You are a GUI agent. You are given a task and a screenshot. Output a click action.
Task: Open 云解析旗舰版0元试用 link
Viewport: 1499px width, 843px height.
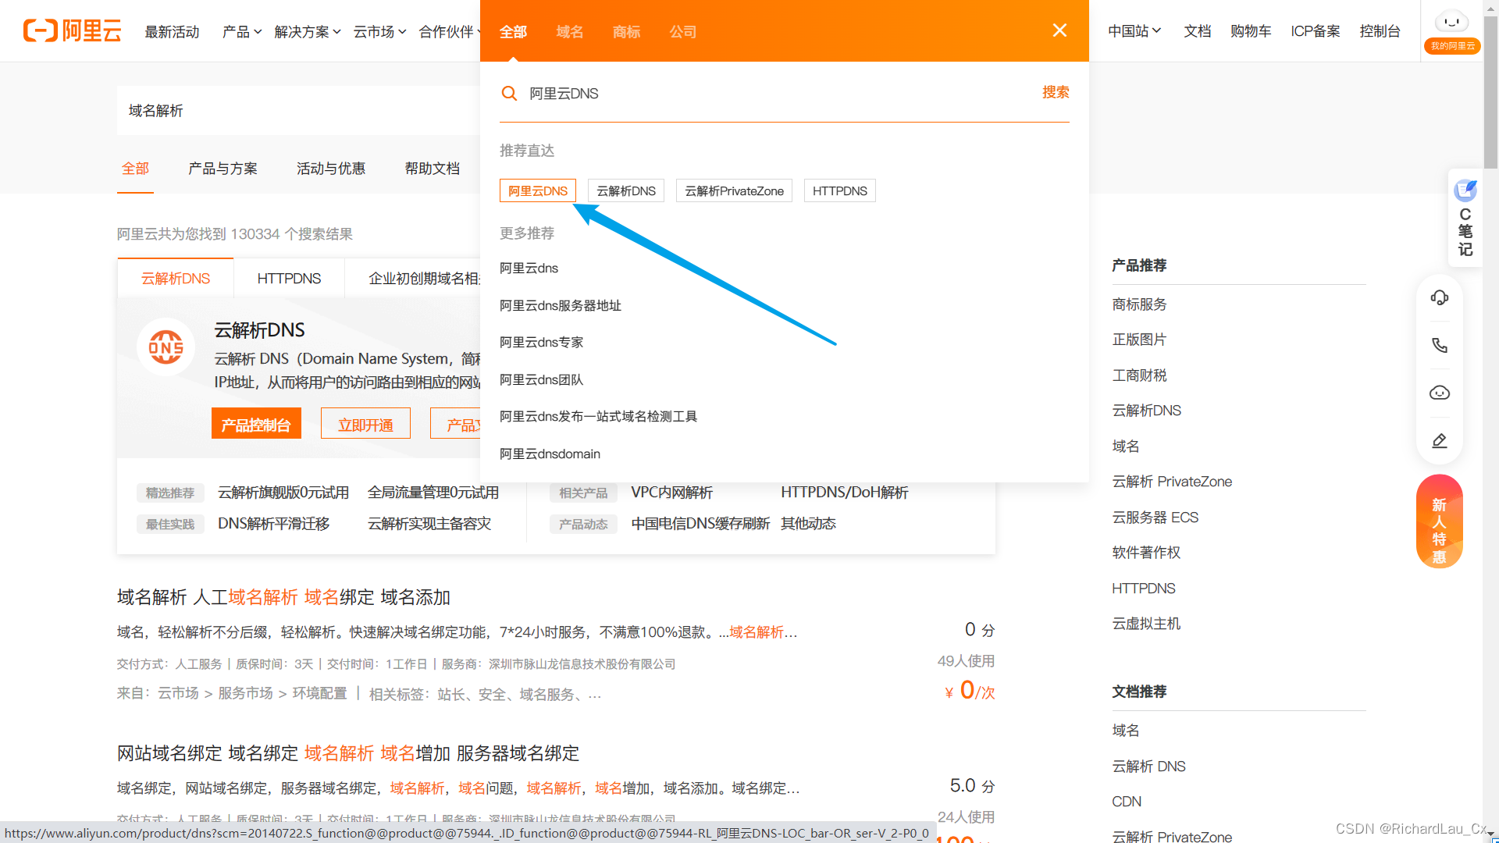tap(283, 493)
